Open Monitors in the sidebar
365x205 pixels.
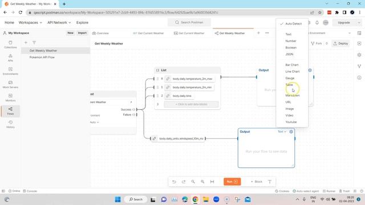10,97
